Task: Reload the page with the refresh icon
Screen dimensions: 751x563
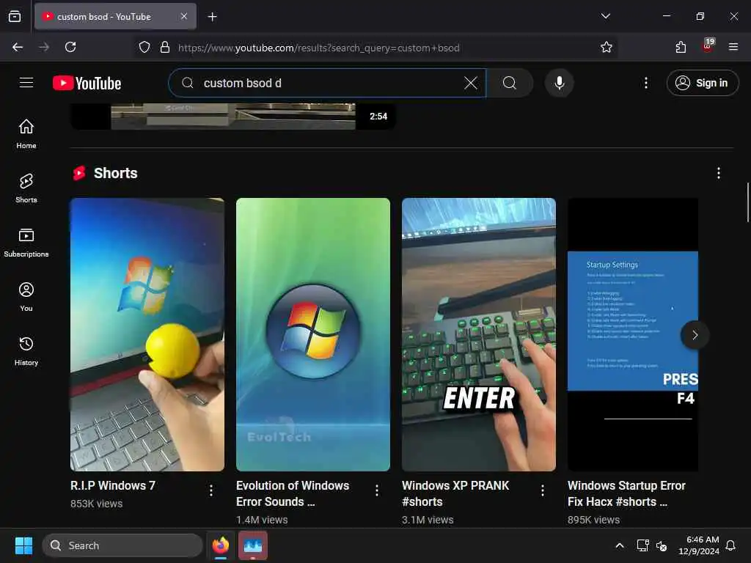Action: coord(70,47)
